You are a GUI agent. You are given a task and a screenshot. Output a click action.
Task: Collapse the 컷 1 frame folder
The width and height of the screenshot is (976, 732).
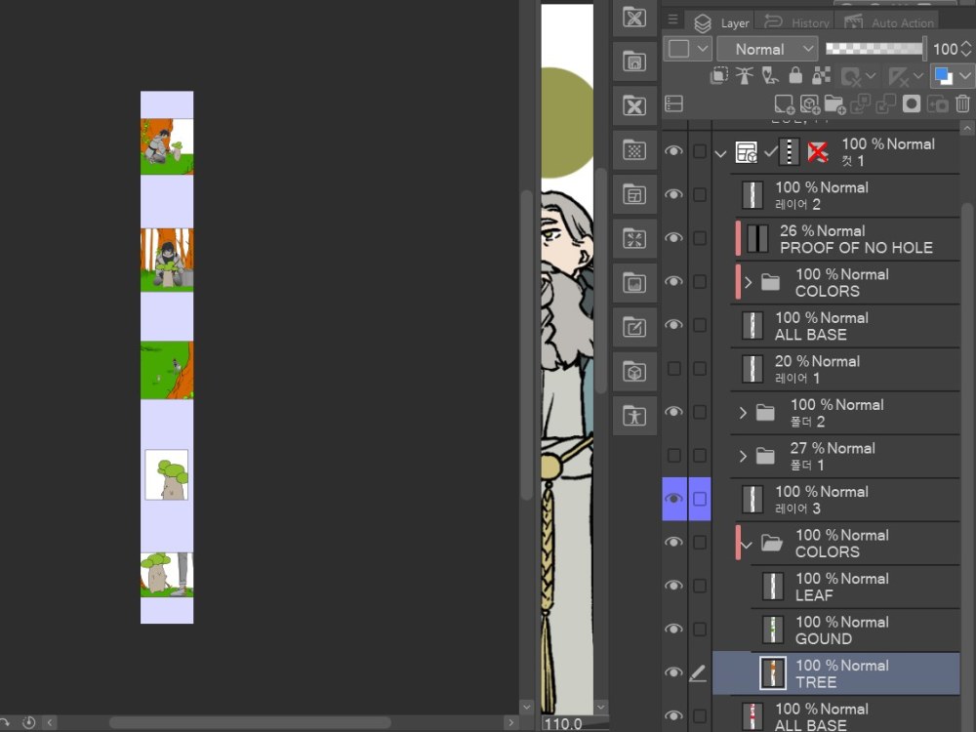tap(721, 153)
